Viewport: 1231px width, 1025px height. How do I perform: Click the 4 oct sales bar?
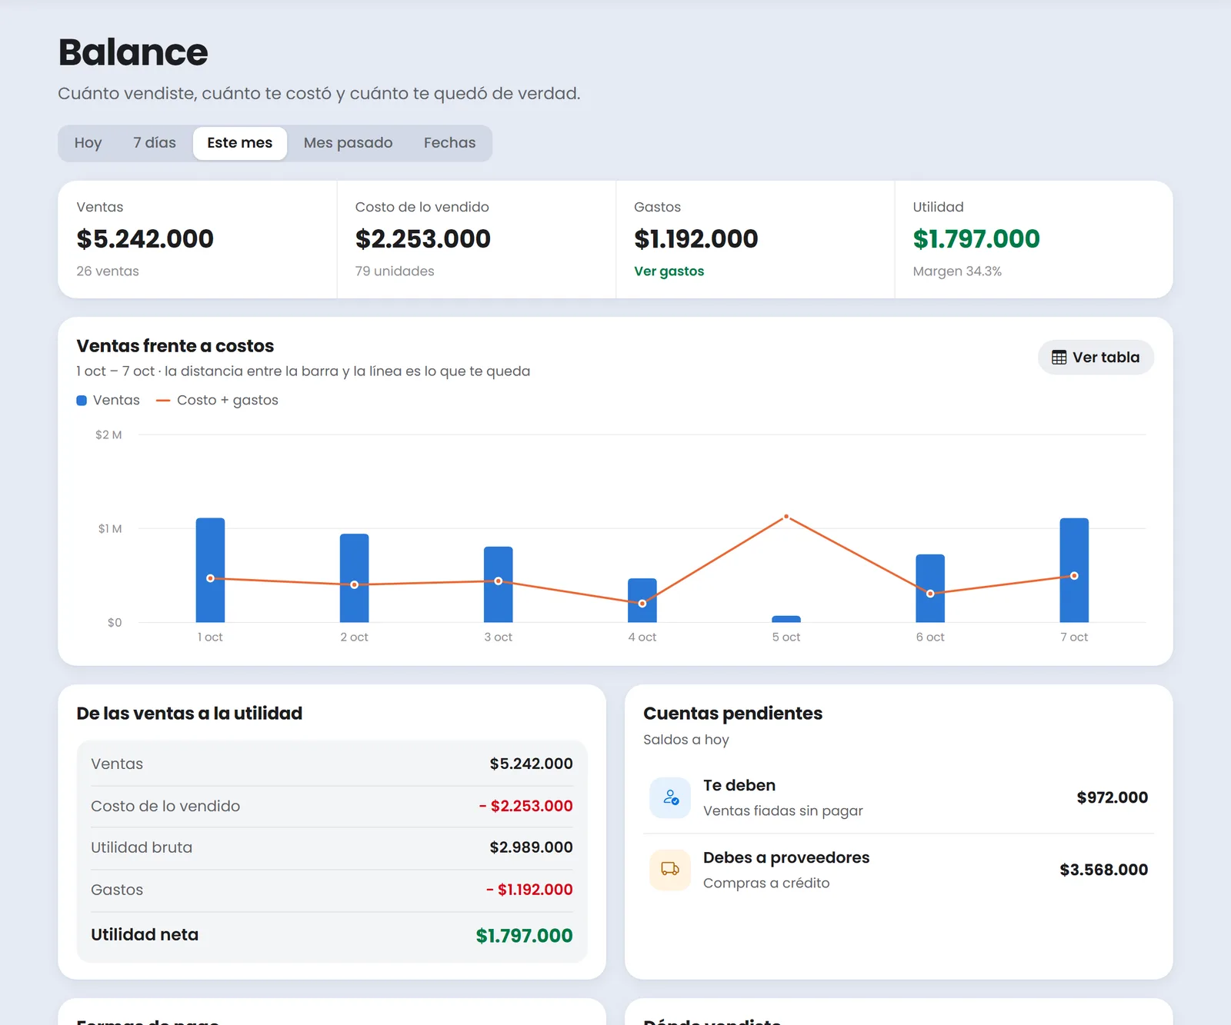tap(642, 600)
